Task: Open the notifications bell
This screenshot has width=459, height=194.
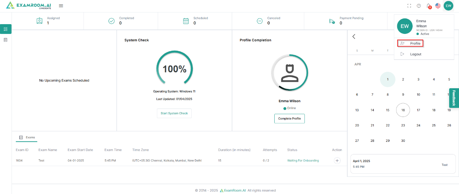Action: point(428,6)
